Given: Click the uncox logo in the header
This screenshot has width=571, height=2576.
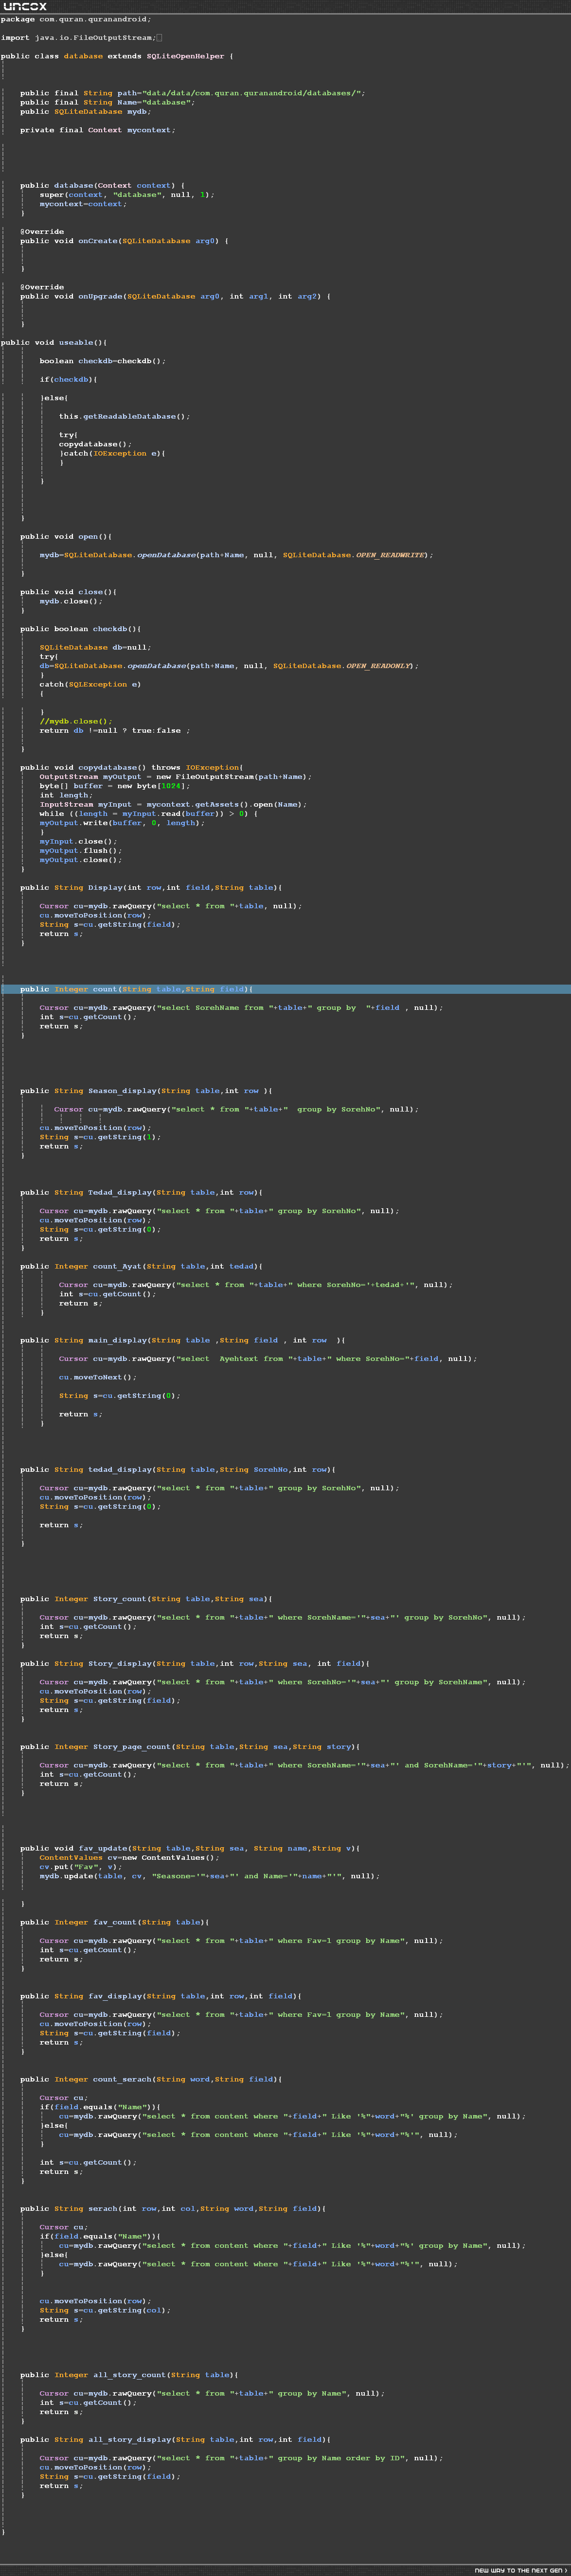Looking at the screenshot, I should [24, 6].
